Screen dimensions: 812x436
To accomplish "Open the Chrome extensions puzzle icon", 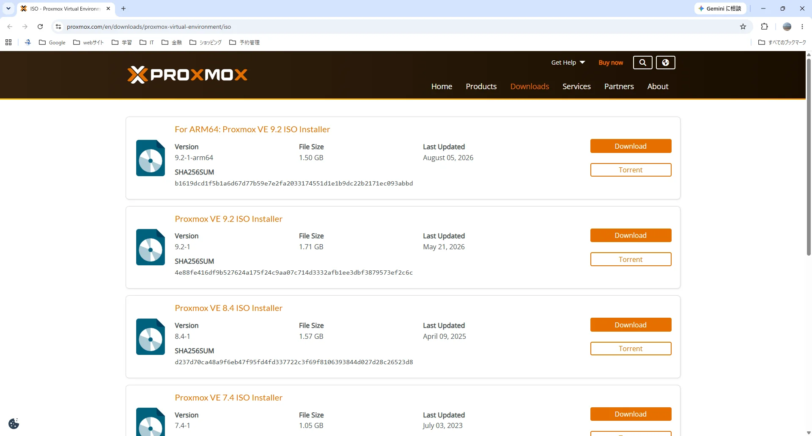I will (x=764, y=27).
